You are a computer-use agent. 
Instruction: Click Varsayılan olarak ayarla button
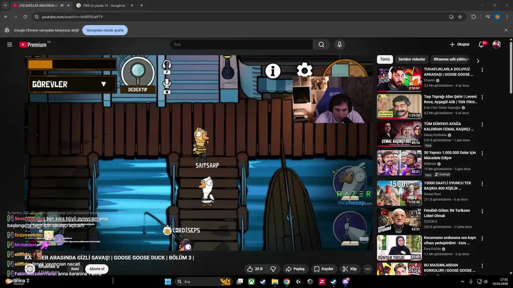coord(105,30)
